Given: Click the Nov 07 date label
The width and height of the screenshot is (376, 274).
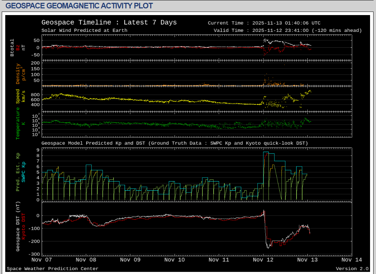Looking at the screenshot, I should pos(42,260).
